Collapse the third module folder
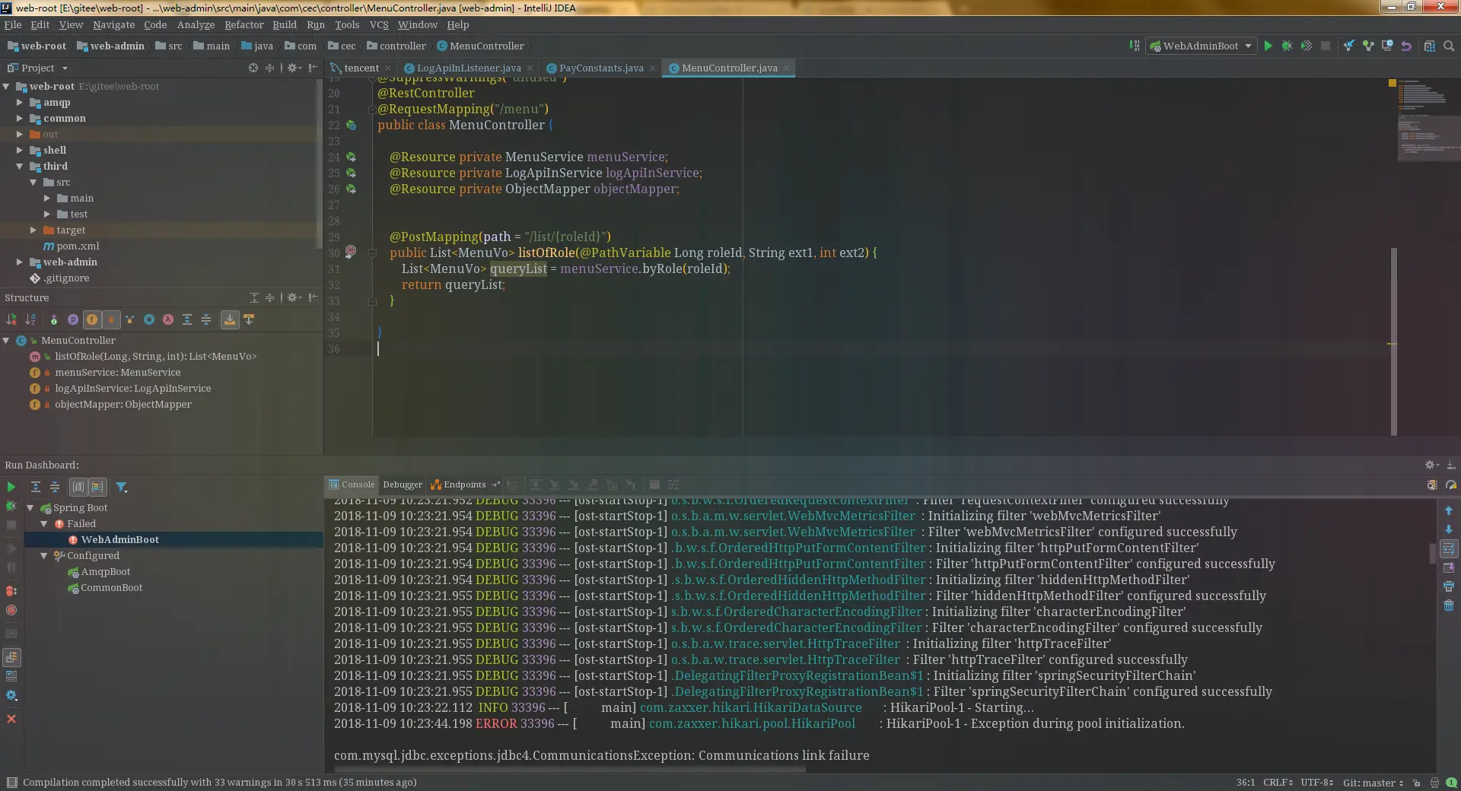Viewport: 1461px width, 791px height. point(19,166)
